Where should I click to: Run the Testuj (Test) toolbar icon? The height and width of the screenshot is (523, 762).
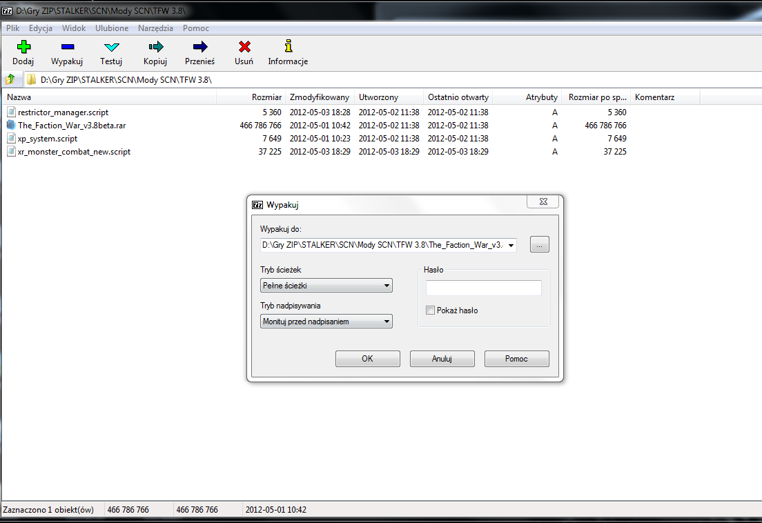coord(111,47)
